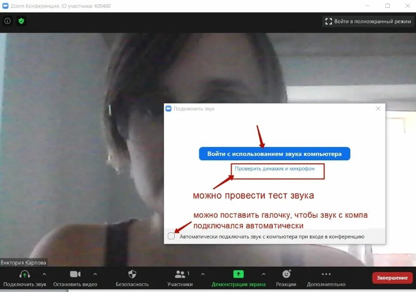Click the Stop Video camera icon
416x292 pixels.
pyautogui.click(x=75, y=274)
